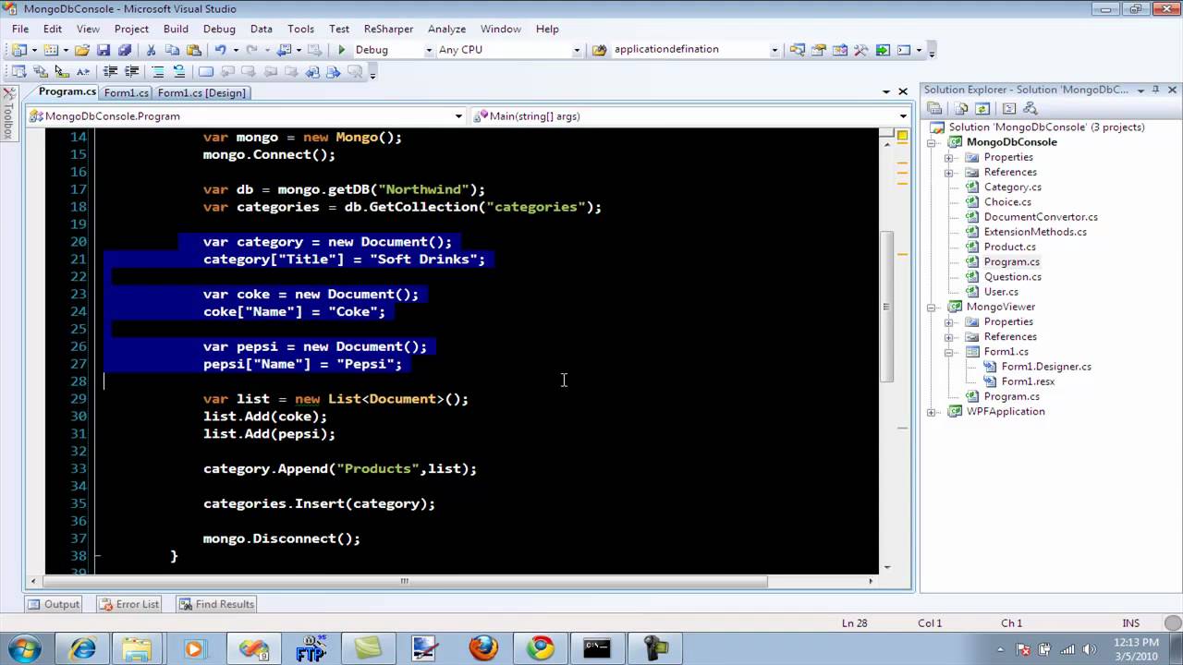1183x665 pixels.
Task: Increase line indent using toolbar icon
Action: coord(131,71)
